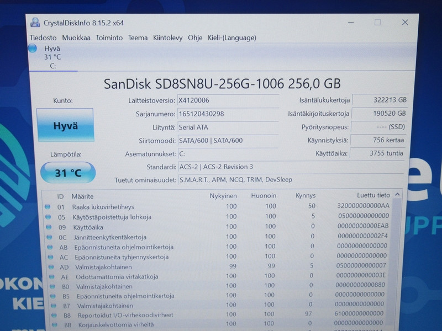Open the Teema menu
The height and width of the screenshot is (331, 442).
[x=138, y=38]
